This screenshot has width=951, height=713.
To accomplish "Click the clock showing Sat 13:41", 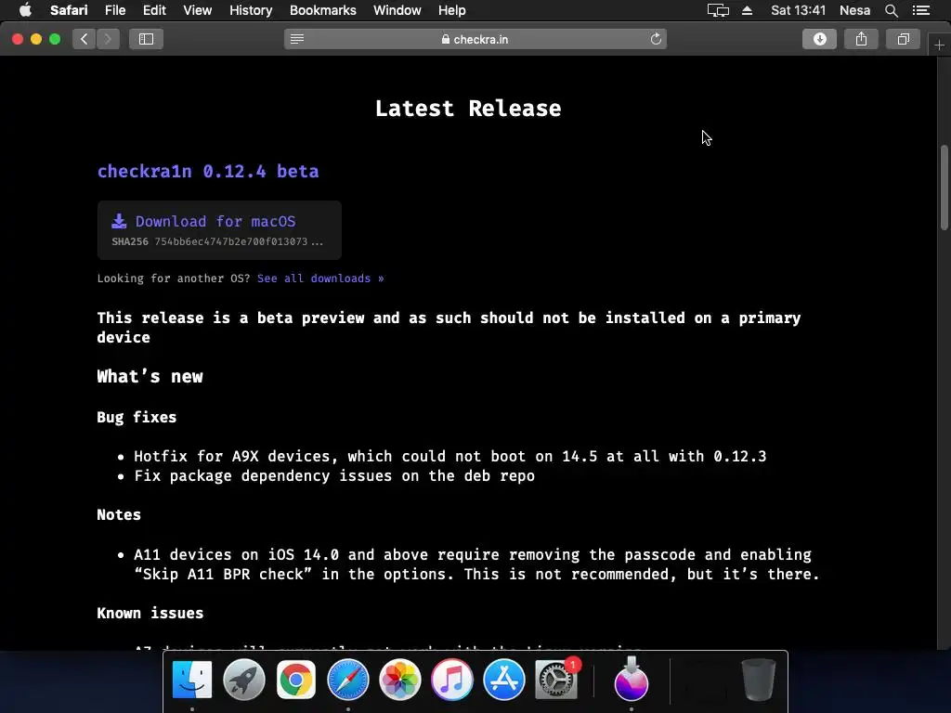I will pos(798,10).
